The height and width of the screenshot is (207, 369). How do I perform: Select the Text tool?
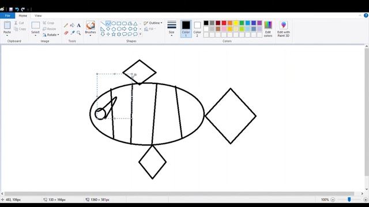pyautogui.click(x=79, y=25)
